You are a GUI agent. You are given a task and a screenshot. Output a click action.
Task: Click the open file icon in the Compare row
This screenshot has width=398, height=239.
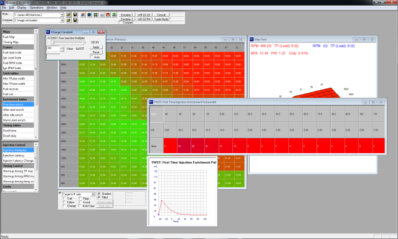click(69, 20)
